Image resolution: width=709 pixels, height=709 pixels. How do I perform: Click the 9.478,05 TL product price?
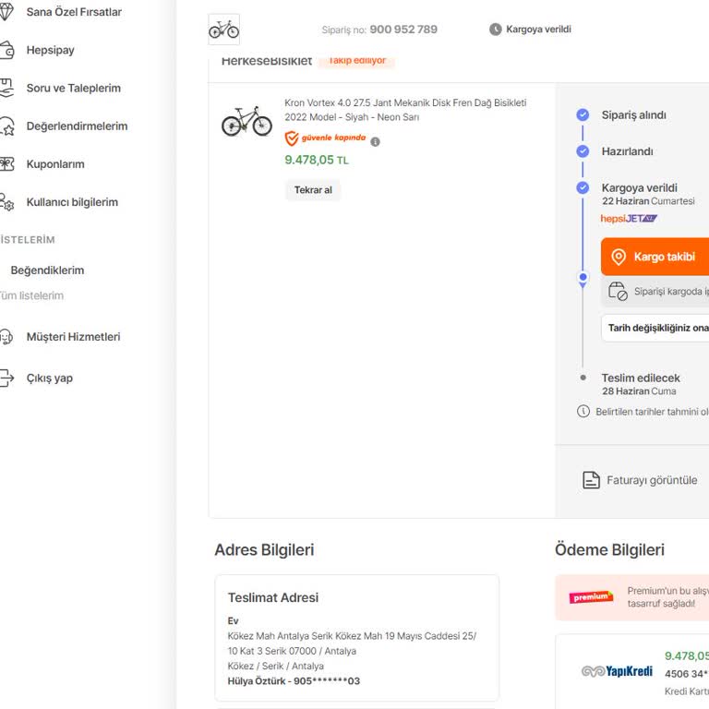click(x=317, y=160)
